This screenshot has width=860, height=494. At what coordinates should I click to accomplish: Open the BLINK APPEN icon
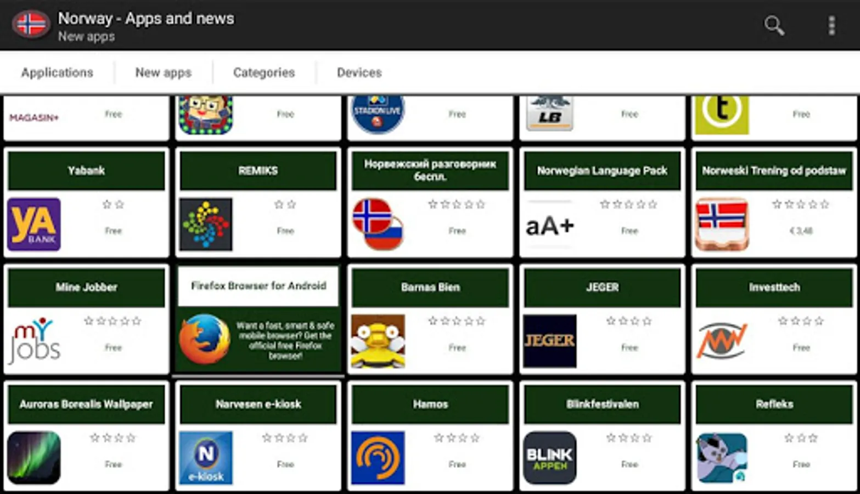[550, 458]
